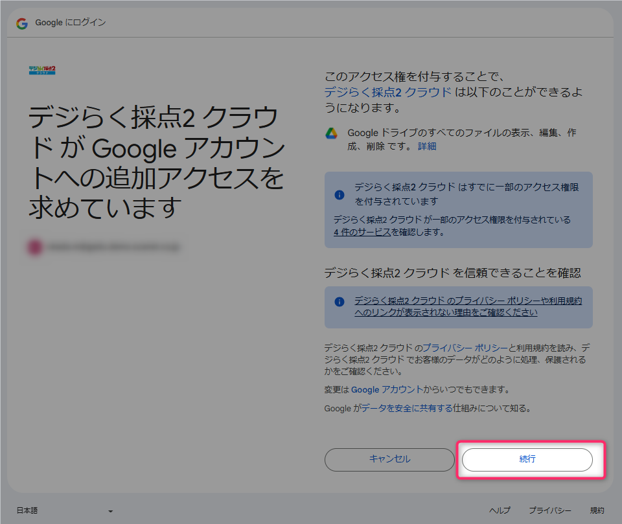
Task: Click the Google Drive icon
Action: pos(331,133)
